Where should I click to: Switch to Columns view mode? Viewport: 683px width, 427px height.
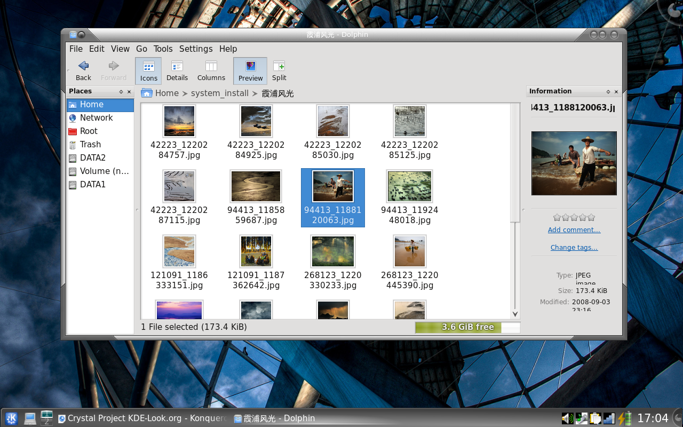(x=211, y=71)
